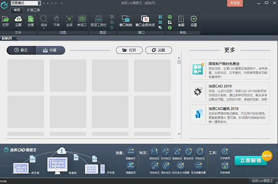Switch to the 扩展工具 ribbon tab
This screenshot has width=278, height=184.
pos(33,10)
